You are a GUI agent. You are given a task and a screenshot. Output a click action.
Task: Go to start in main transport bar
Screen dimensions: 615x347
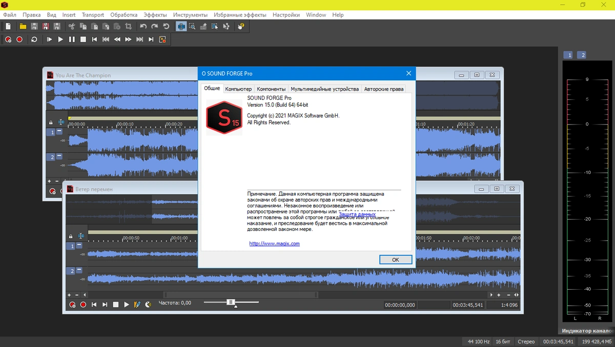point(94,39)
